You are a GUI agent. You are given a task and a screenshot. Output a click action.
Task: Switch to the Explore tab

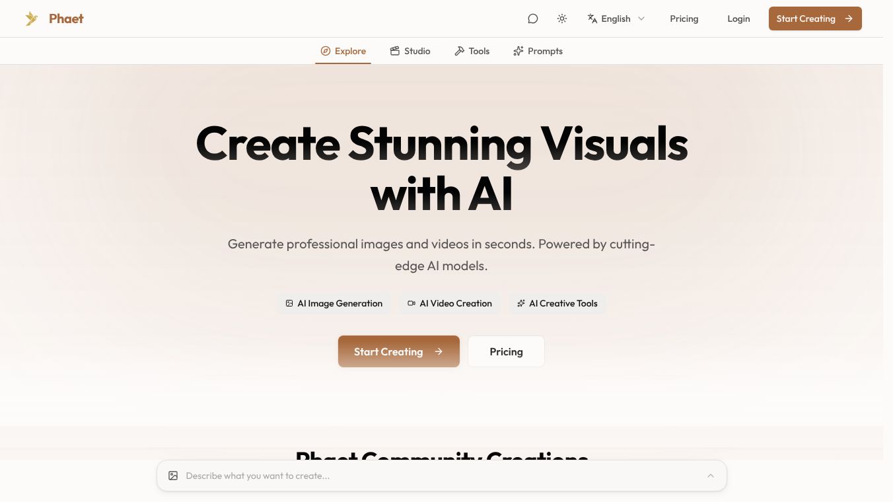click(343, 51)
